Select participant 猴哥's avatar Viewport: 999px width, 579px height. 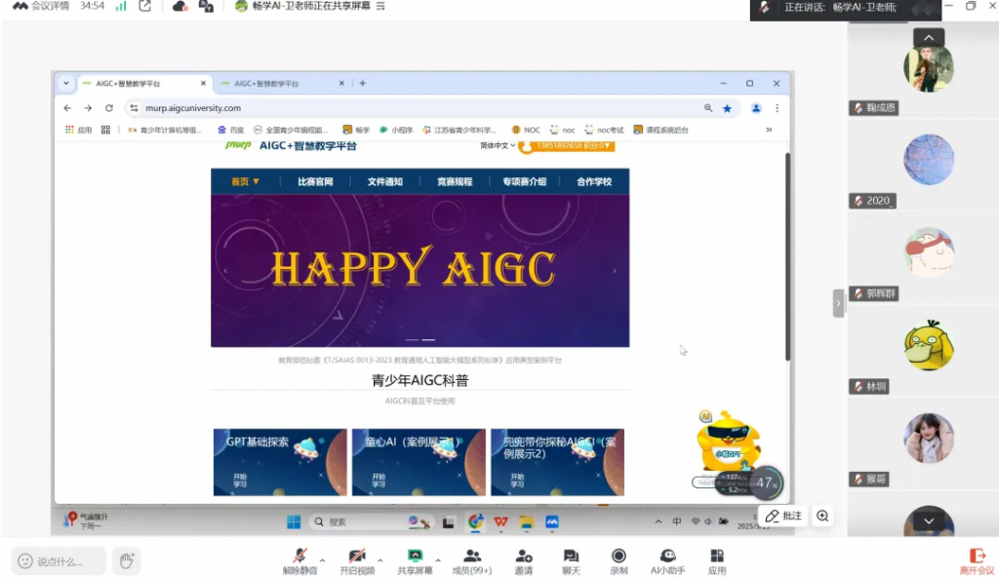pyautogui.click(x=929, y=438)
